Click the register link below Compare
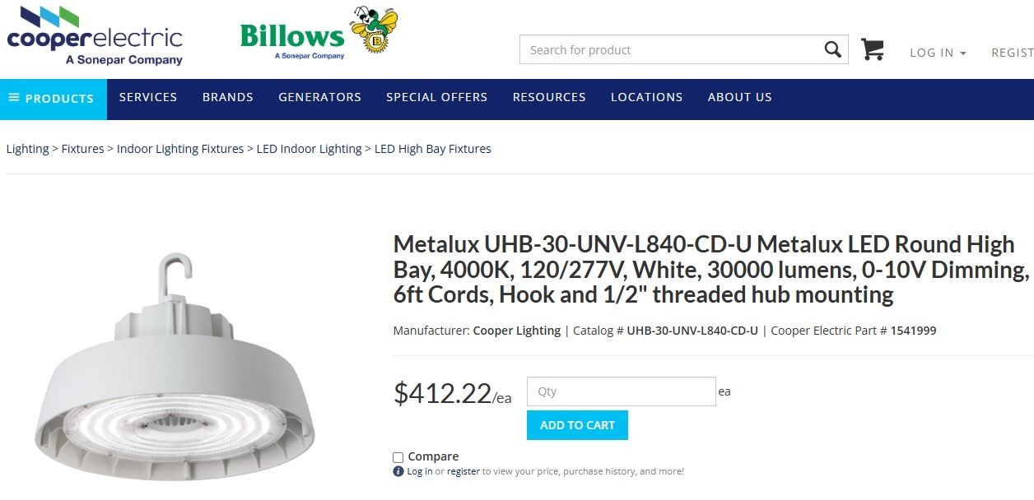The width and height of the screenshot is (1034, 500). point(463,471)
